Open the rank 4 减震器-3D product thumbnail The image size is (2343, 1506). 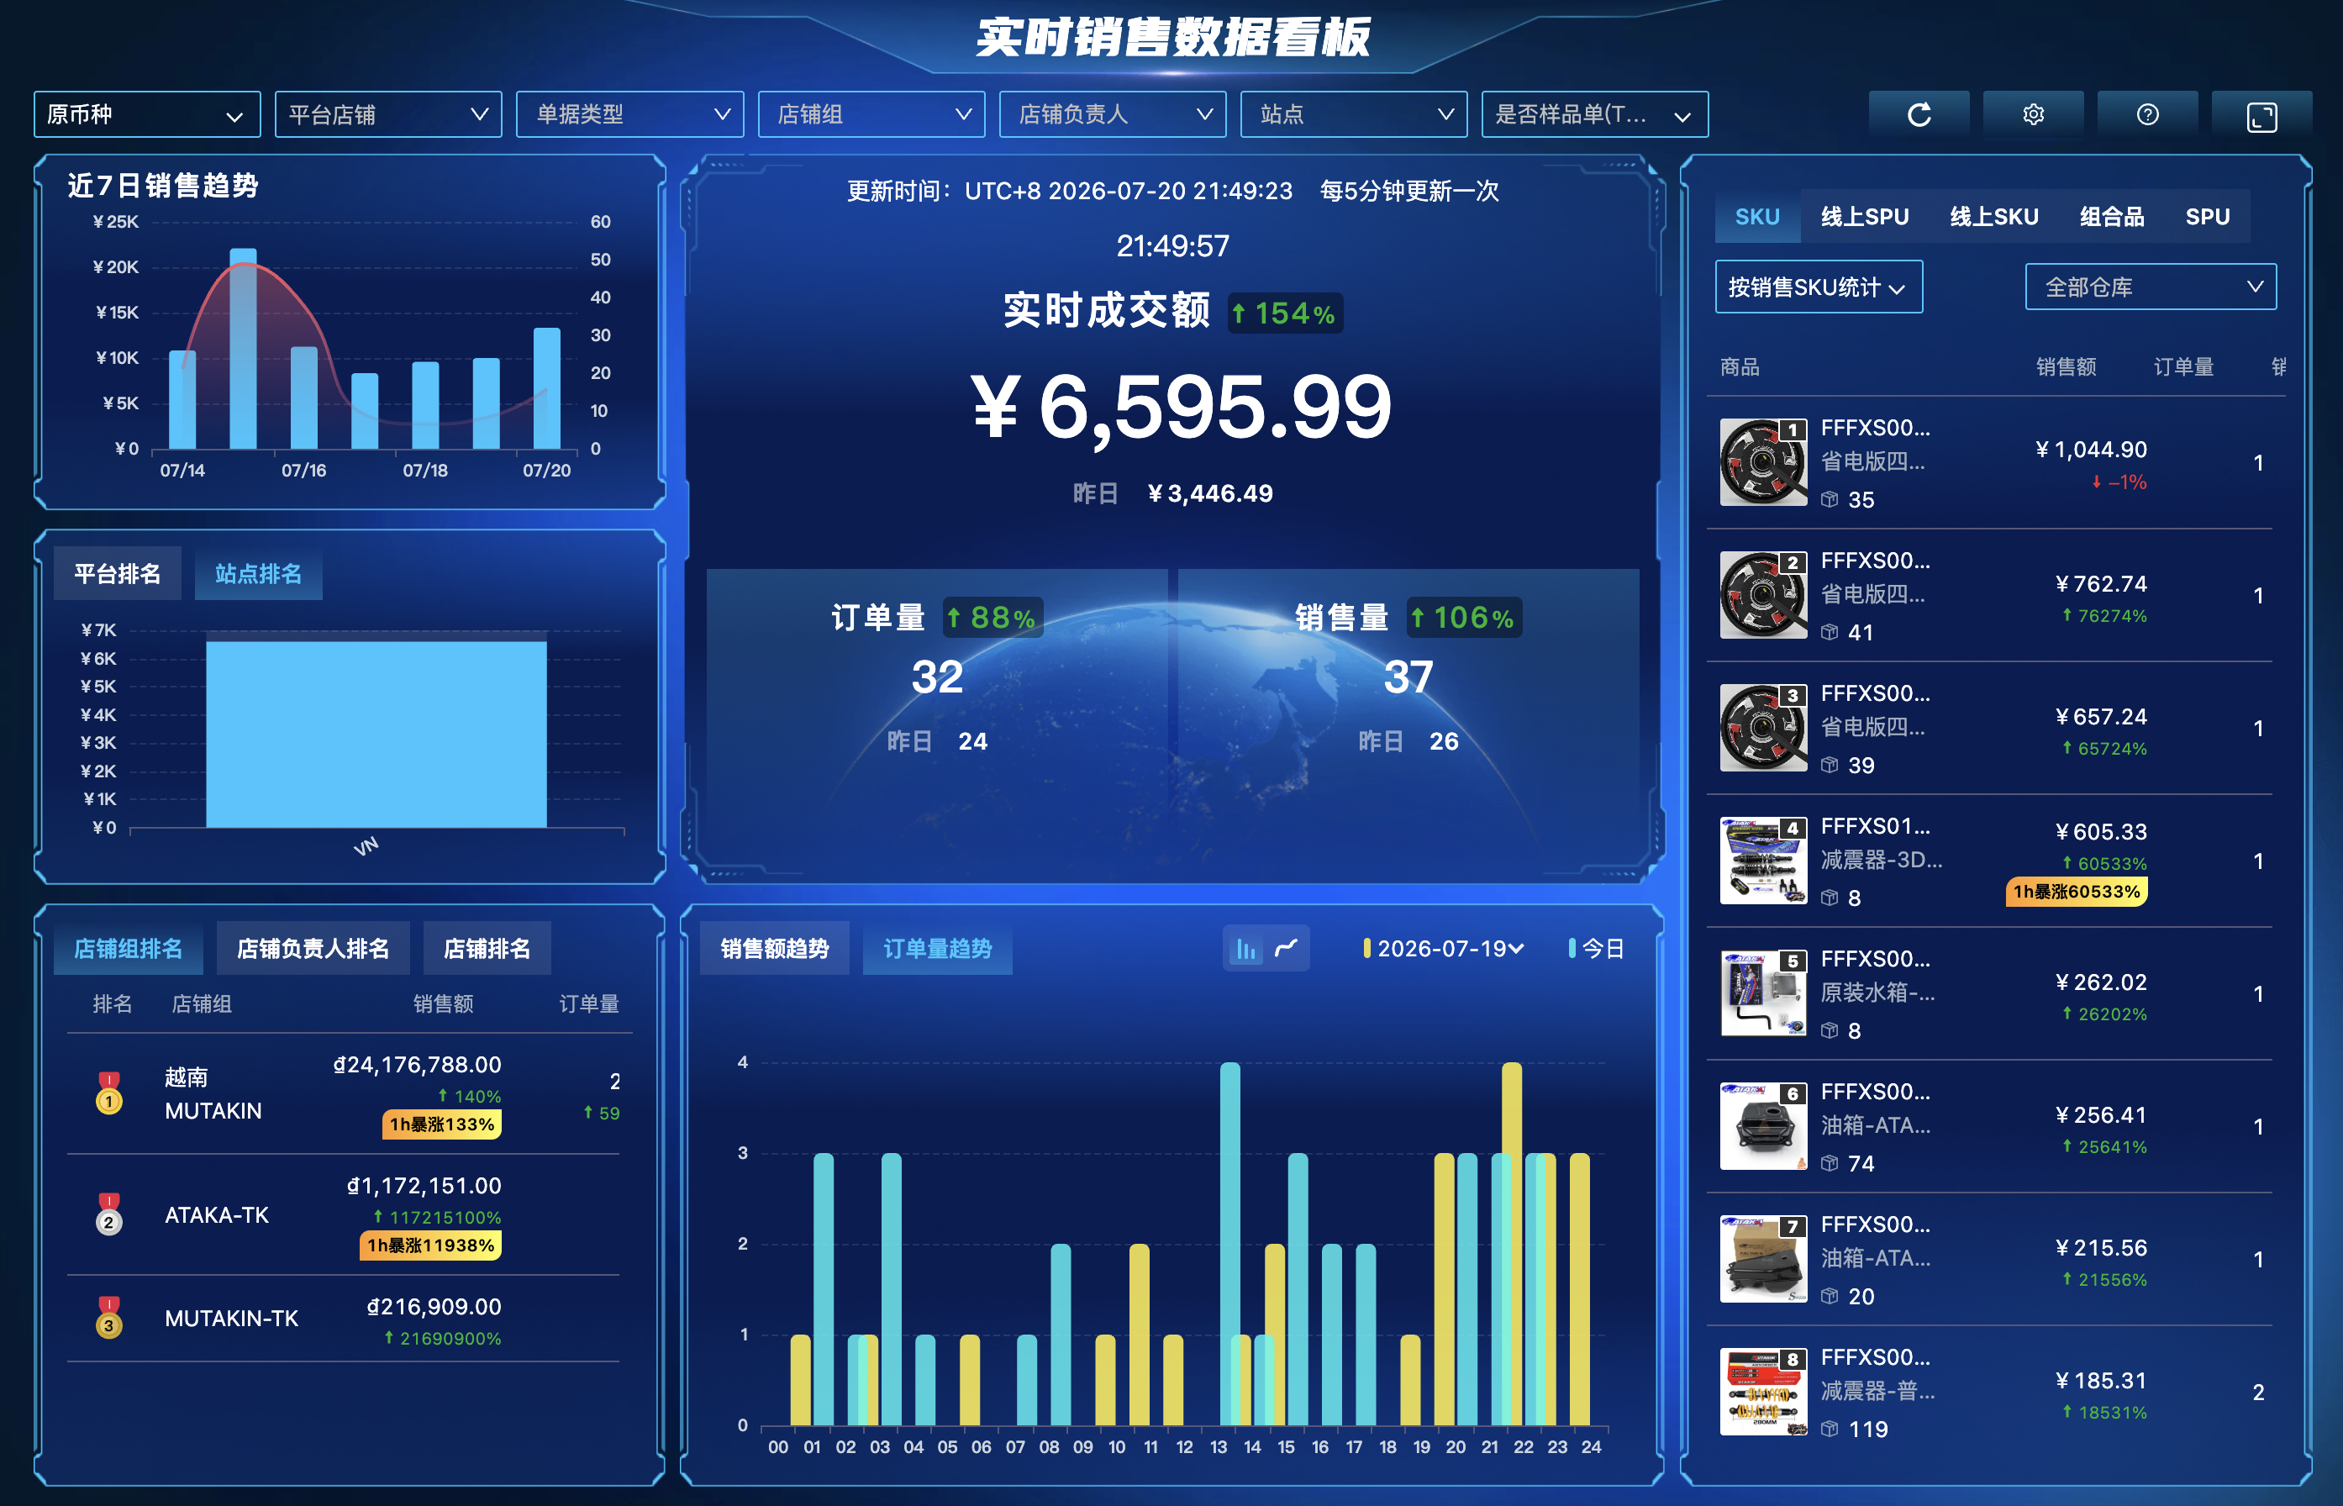pos(1763,861)
